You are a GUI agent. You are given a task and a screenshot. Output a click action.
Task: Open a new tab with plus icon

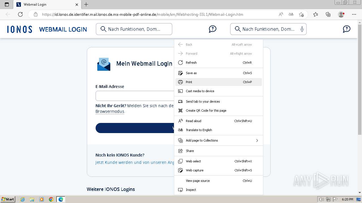click(x=86, y=5)
